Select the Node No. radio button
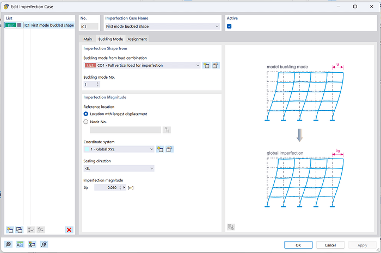This screenshot has width=381, height=253. pos(86,122)
